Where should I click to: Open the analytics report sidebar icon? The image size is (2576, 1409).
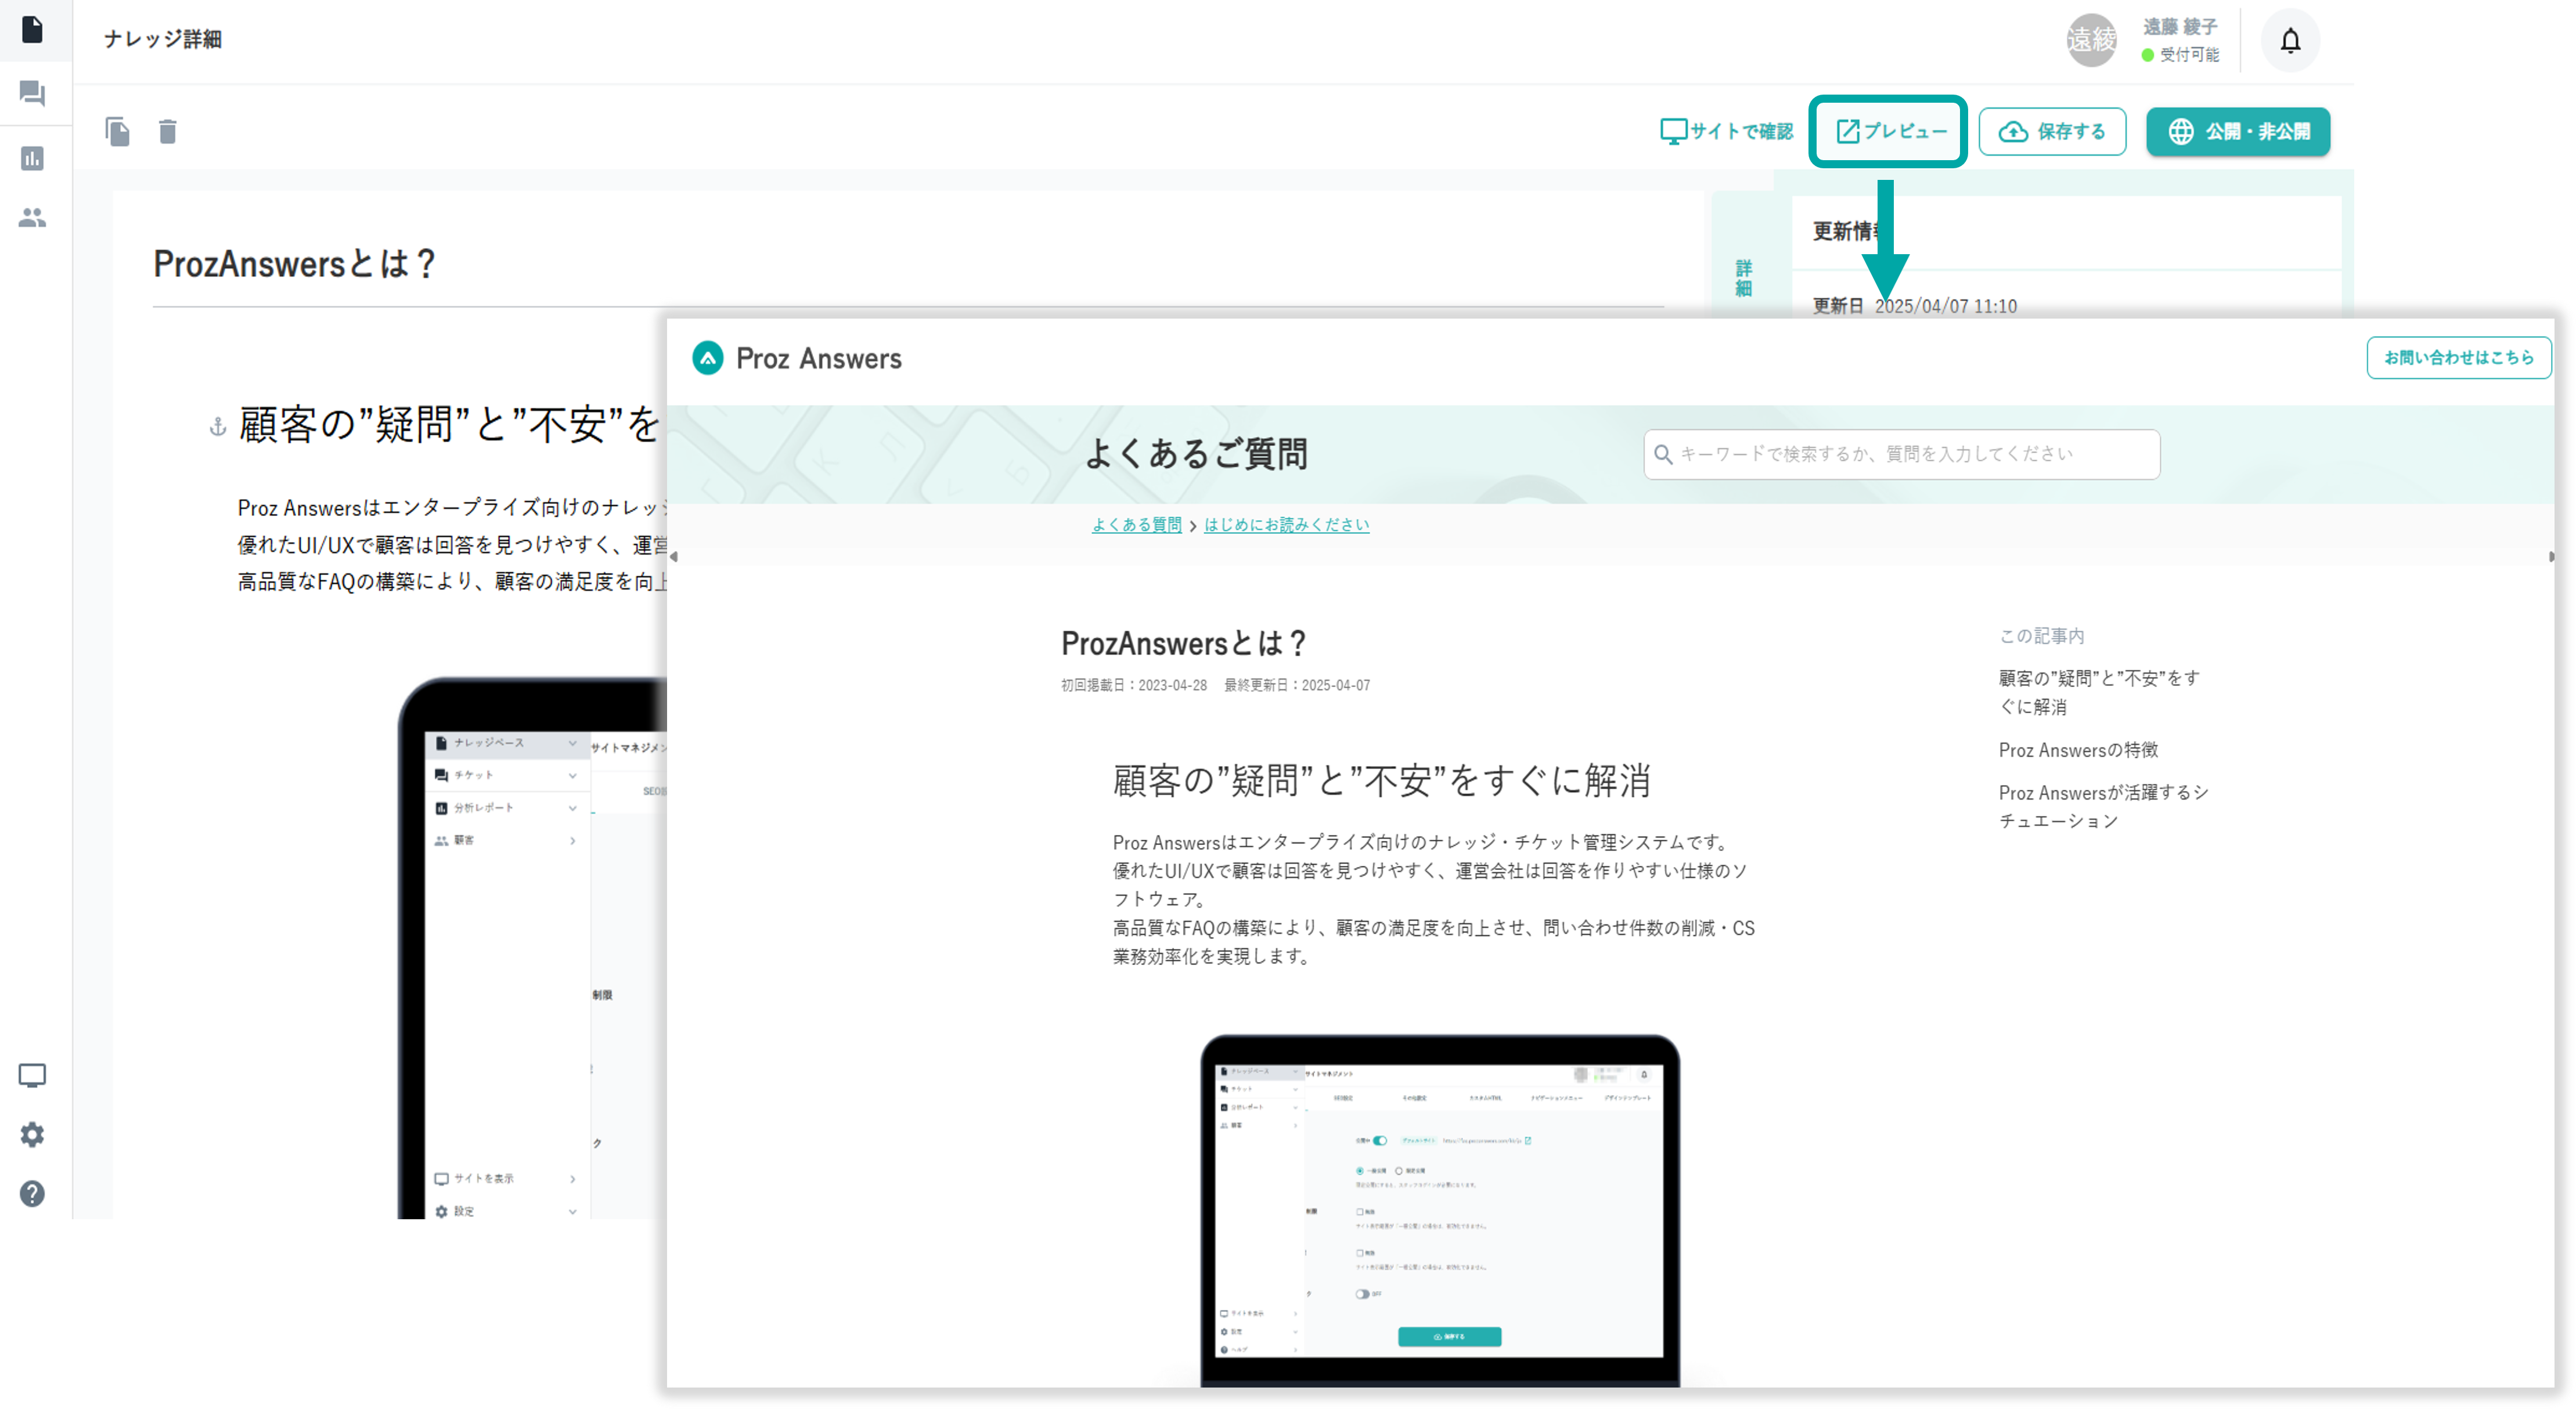tap(32, 158)
